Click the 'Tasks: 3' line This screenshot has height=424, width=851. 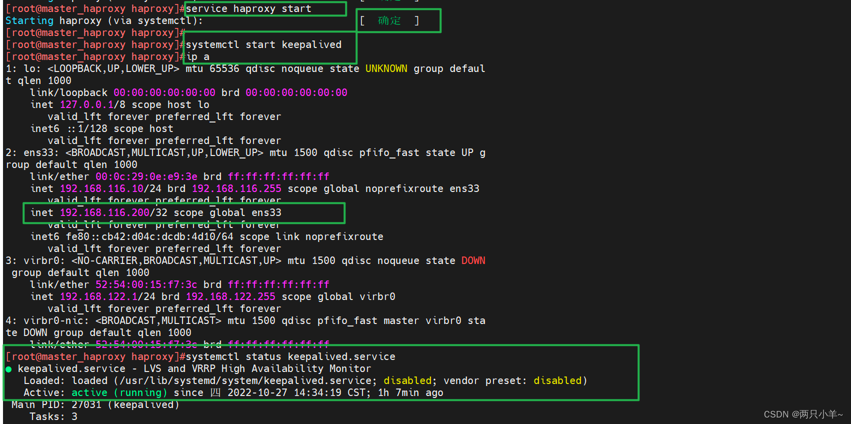pyautogui.click(x=53, y=416)
